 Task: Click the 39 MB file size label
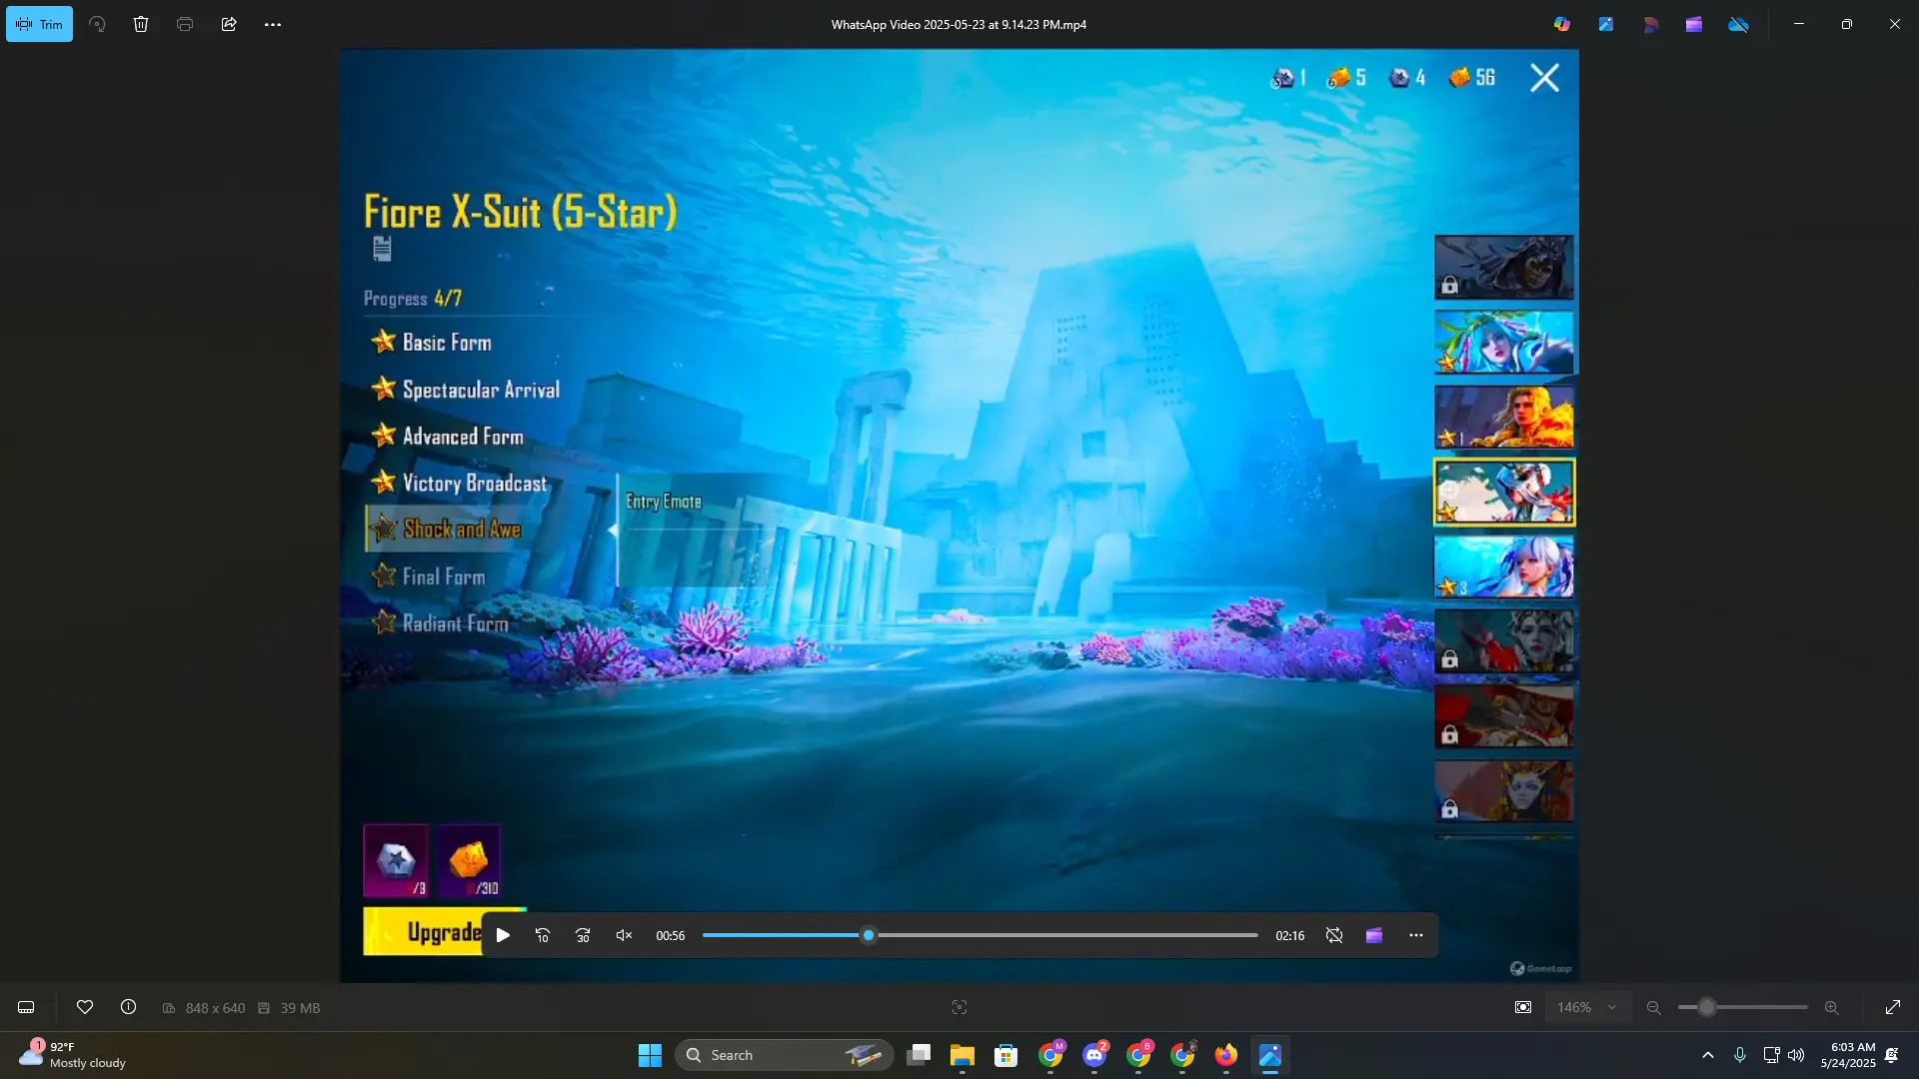300,1008
